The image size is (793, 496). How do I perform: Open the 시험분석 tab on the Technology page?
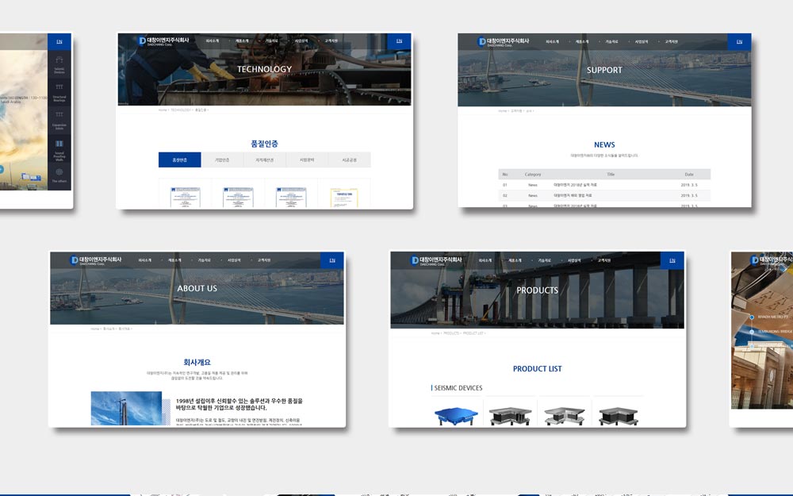(x=307, y=160)
